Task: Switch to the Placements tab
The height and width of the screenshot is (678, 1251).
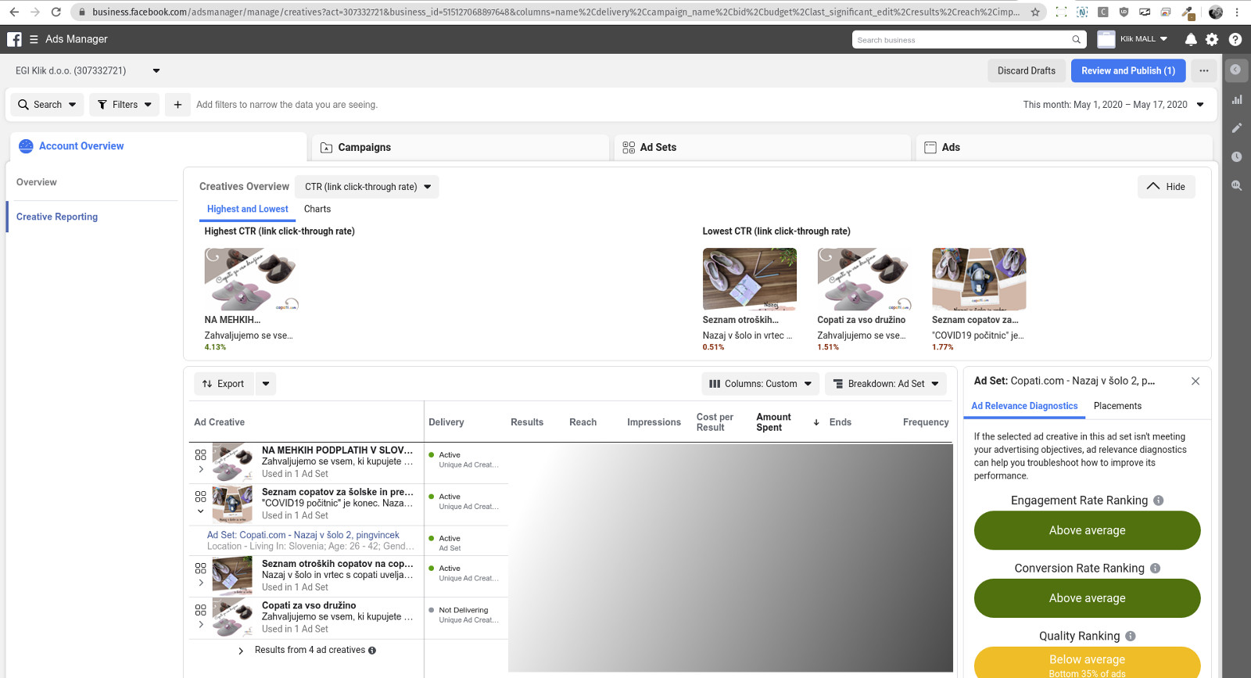Action: [1117, 406]
